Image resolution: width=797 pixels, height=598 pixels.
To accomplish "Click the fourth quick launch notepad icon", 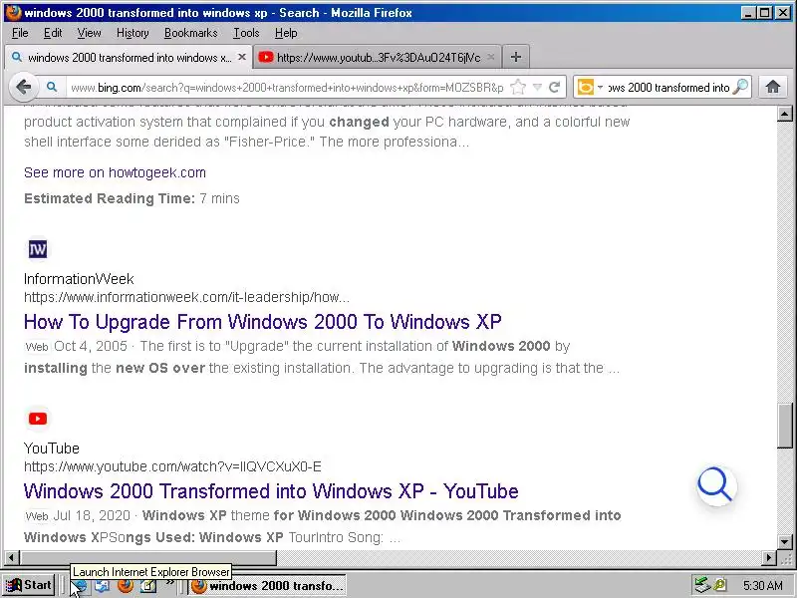I will pos(147,586).
